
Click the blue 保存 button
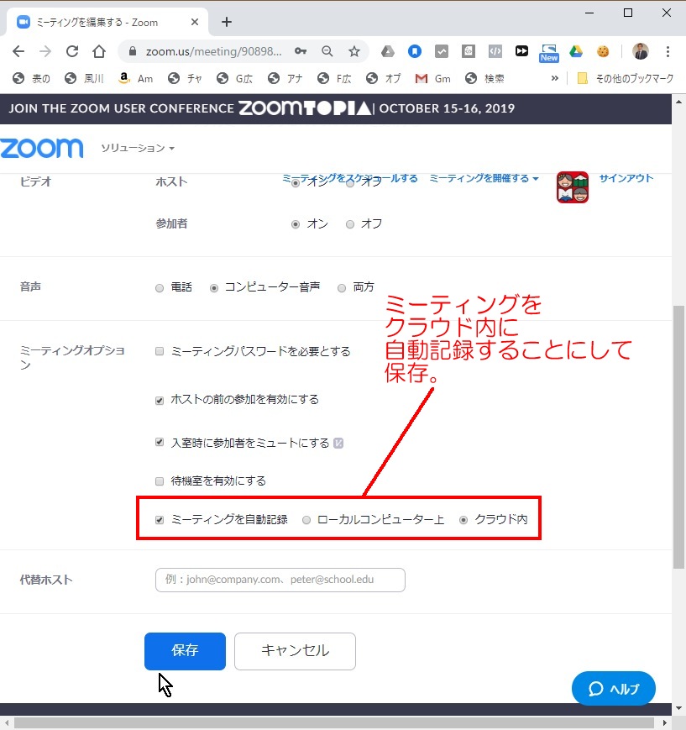(185, 651)
